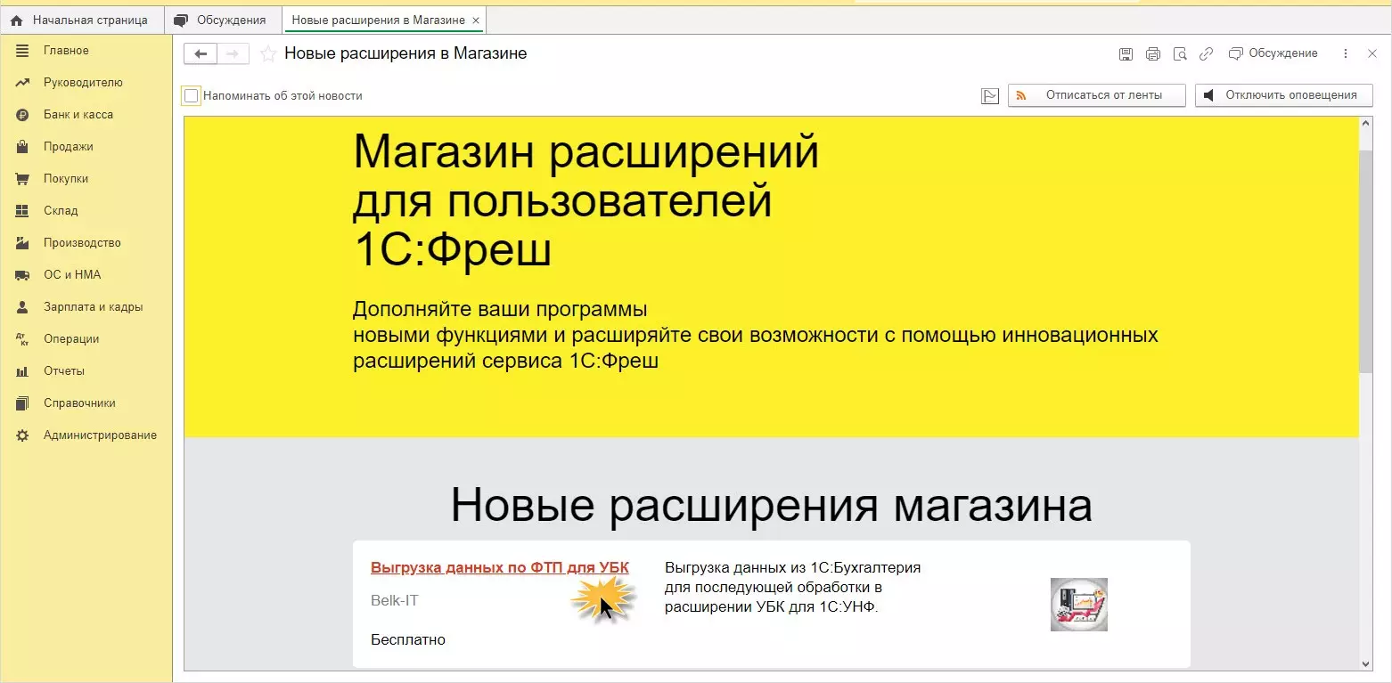Select the Склад section
The width and height of the screenshot is (1392, 683).
pyautogui.click(x=61, y=211)
